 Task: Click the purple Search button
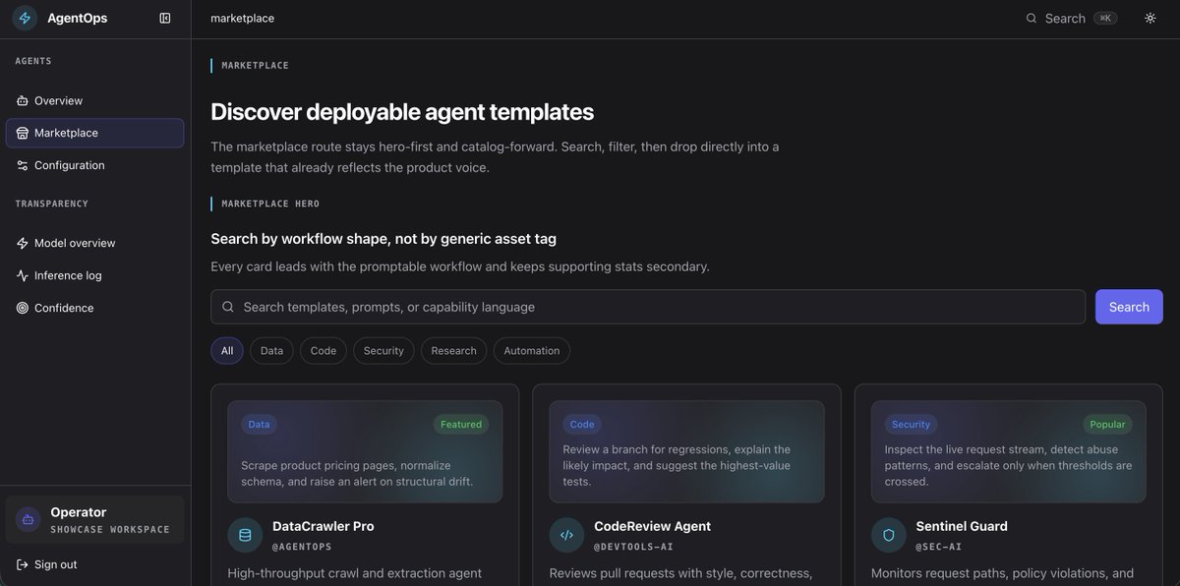1129,307
